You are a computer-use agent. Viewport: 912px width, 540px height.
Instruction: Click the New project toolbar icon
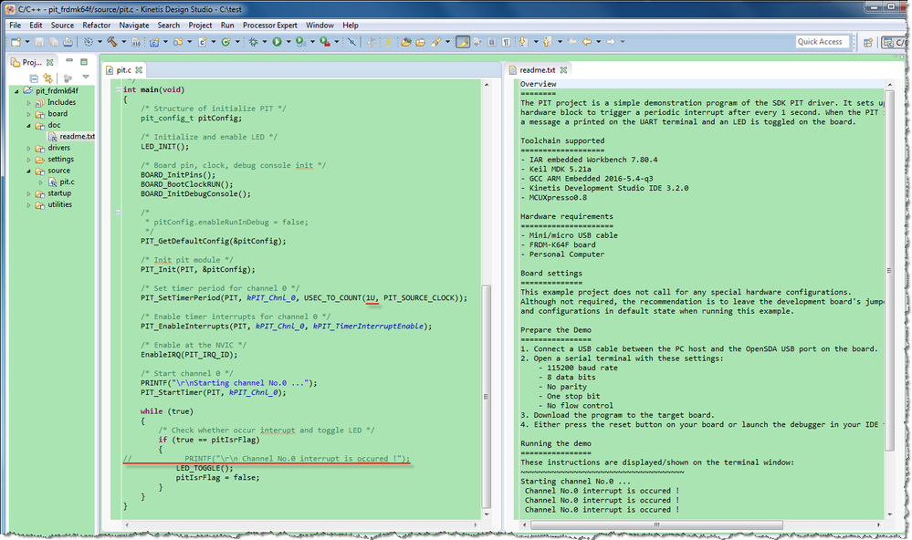16,42
